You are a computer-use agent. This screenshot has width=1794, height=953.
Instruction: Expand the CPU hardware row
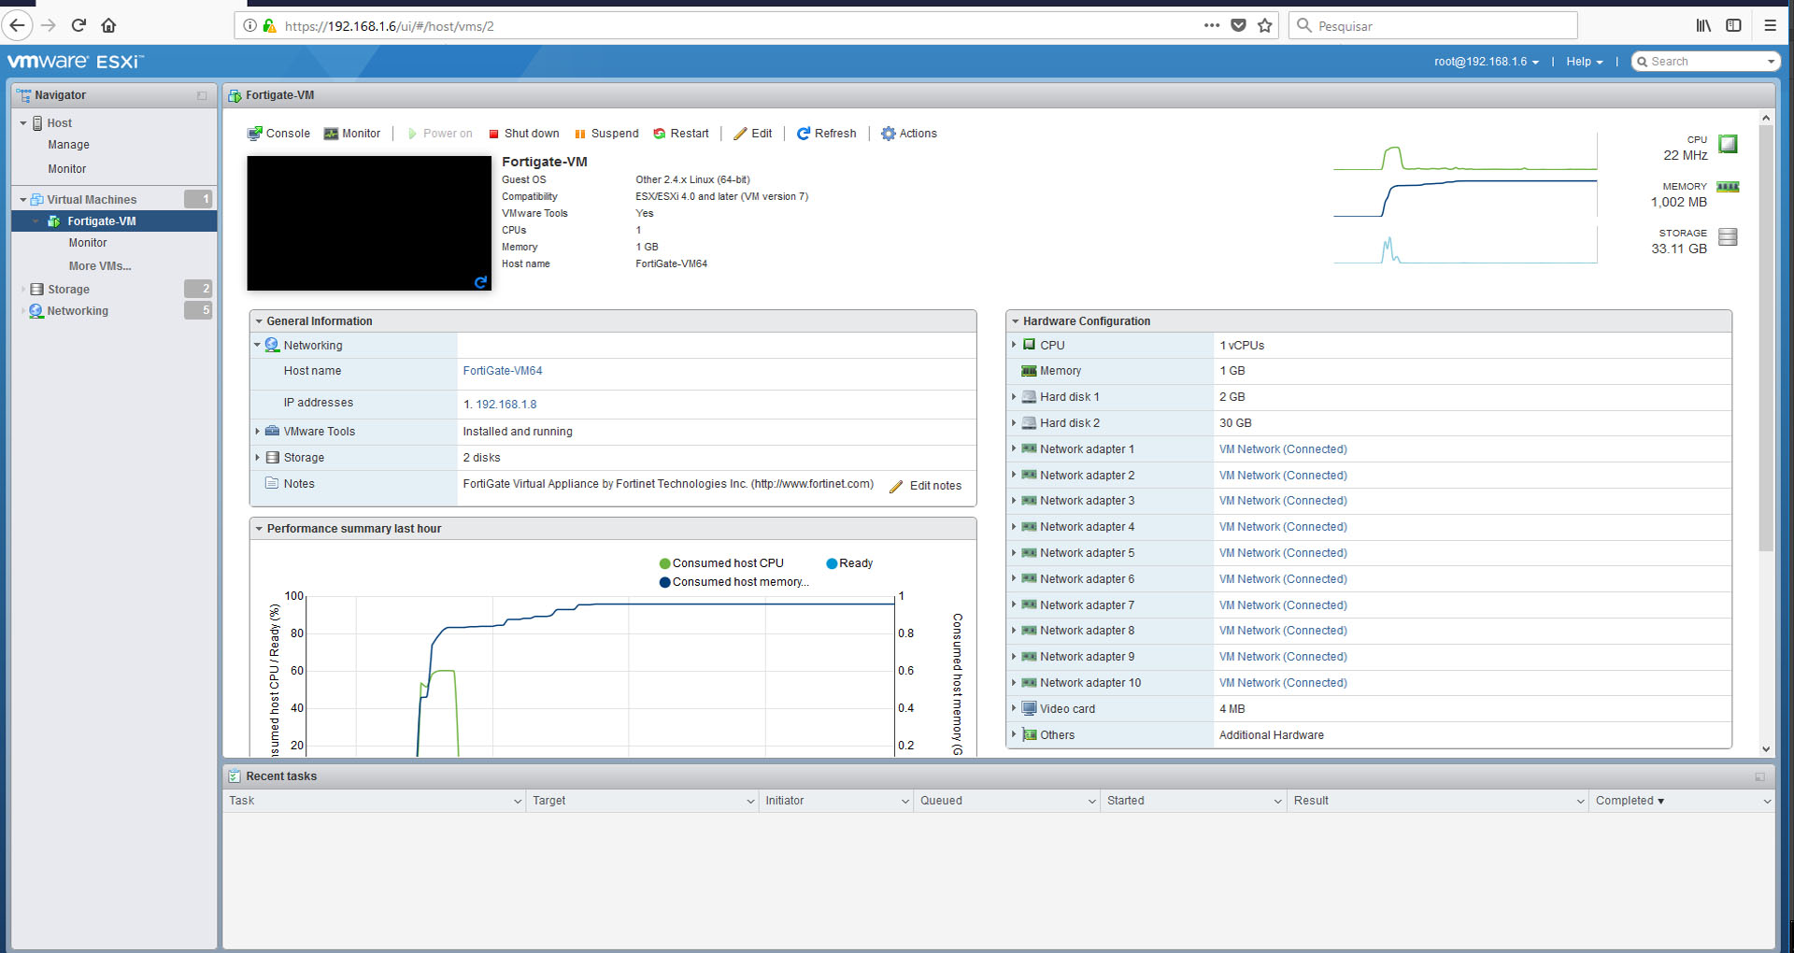[x=1013, y=345]
